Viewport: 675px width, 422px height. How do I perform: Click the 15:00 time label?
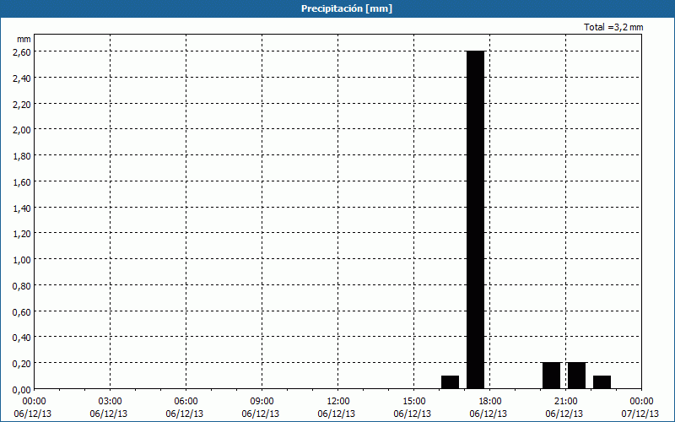click(x=414, y=402)
